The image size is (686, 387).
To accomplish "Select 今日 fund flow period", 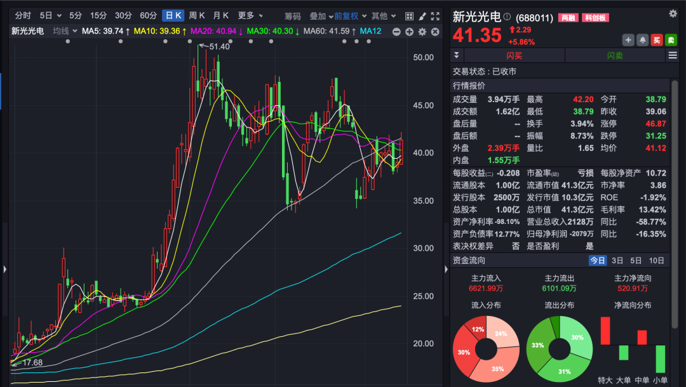I will tap(598, 260).
